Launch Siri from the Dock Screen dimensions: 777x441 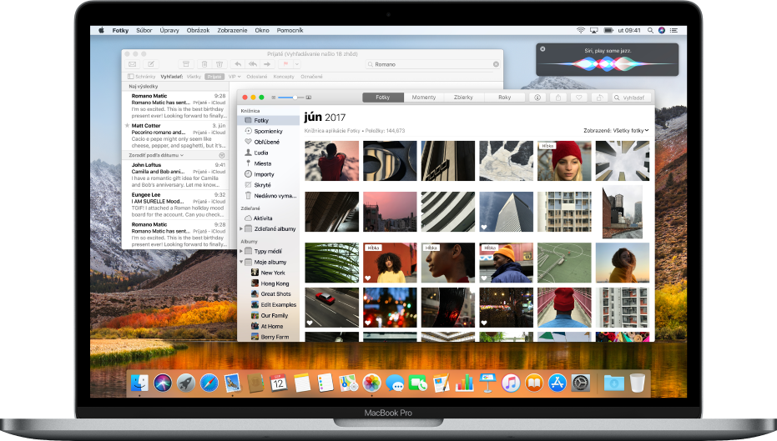coord(163,383)
